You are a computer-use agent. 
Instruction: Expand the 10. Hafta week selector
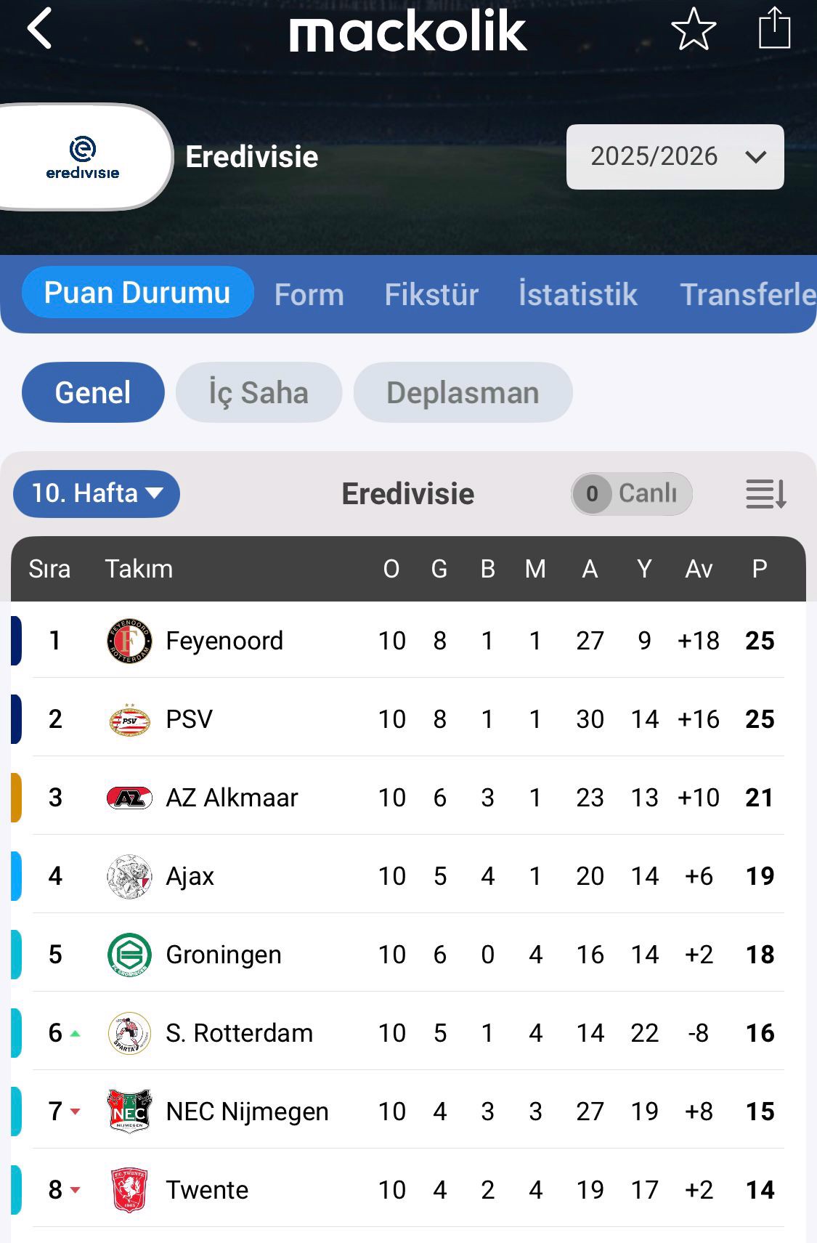(97, 494)
